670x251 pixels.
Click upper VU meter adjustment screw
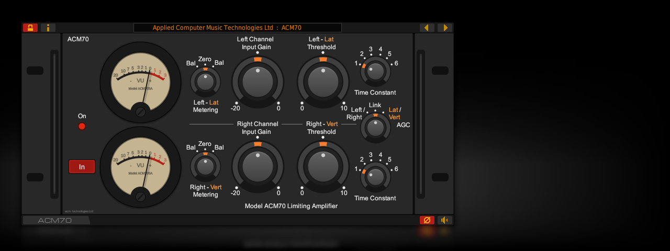[140, 112]
